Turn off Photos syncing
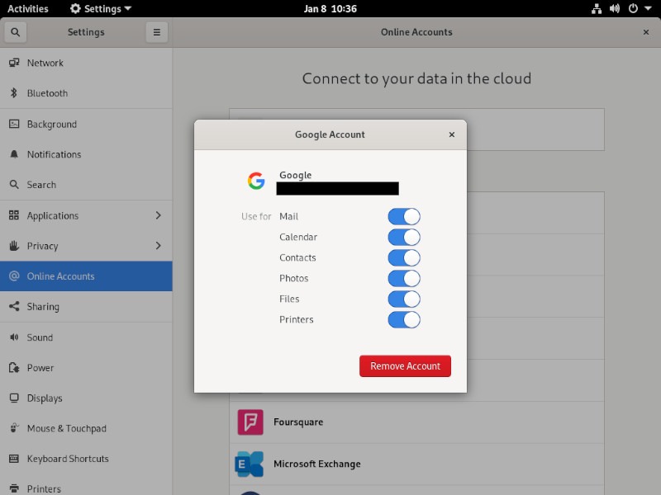The height and width of the screenshot is (495, 661). 404,279
